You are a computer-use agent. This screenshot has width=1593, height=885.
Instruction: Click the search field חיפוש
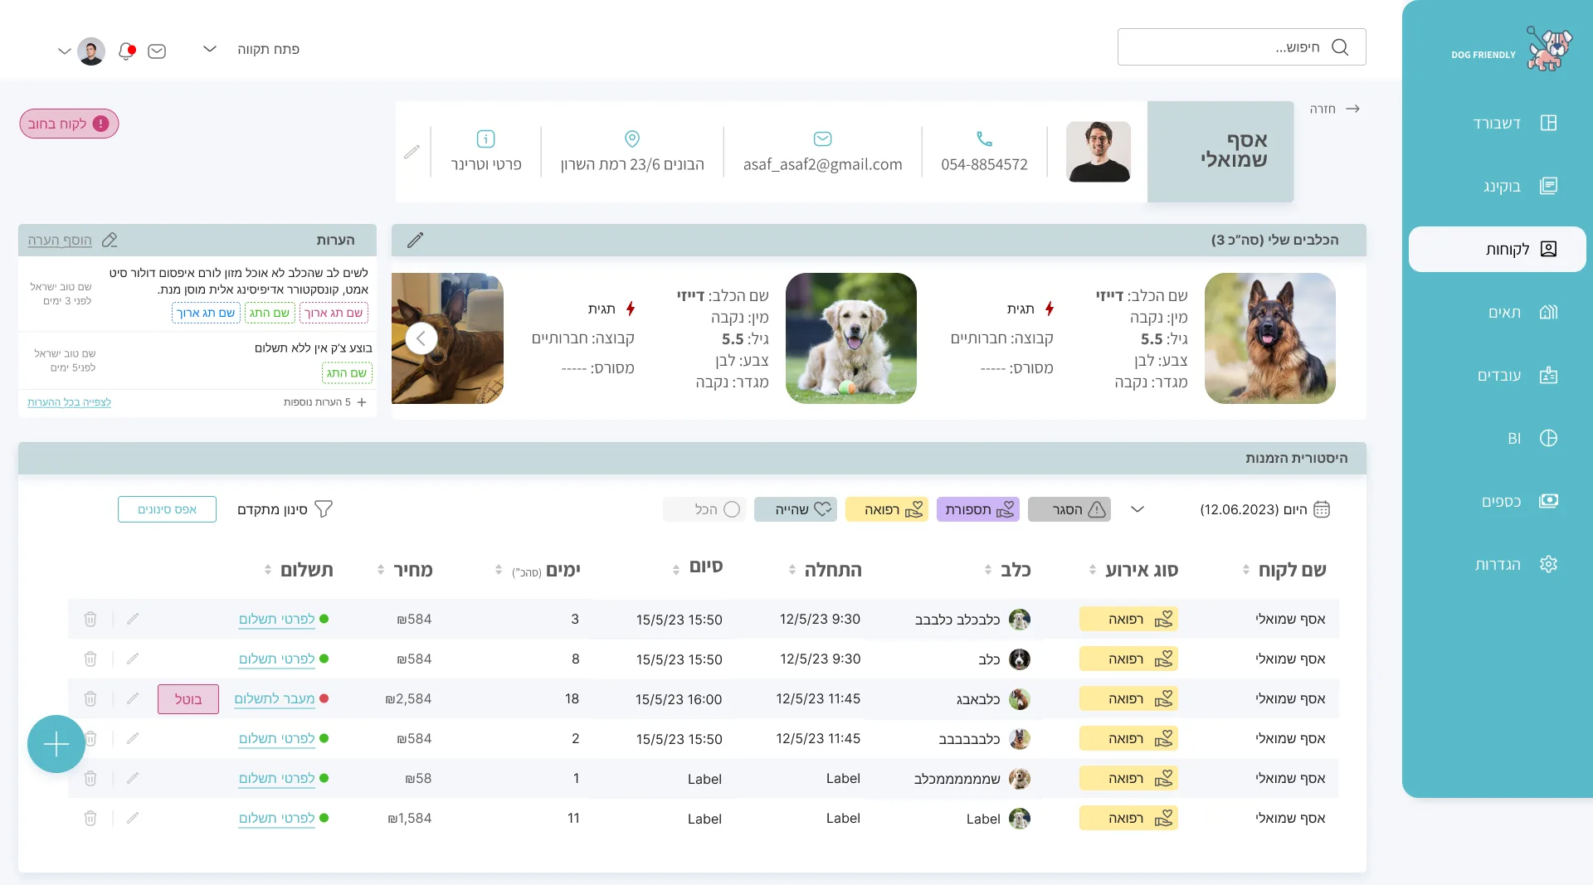1241,47
